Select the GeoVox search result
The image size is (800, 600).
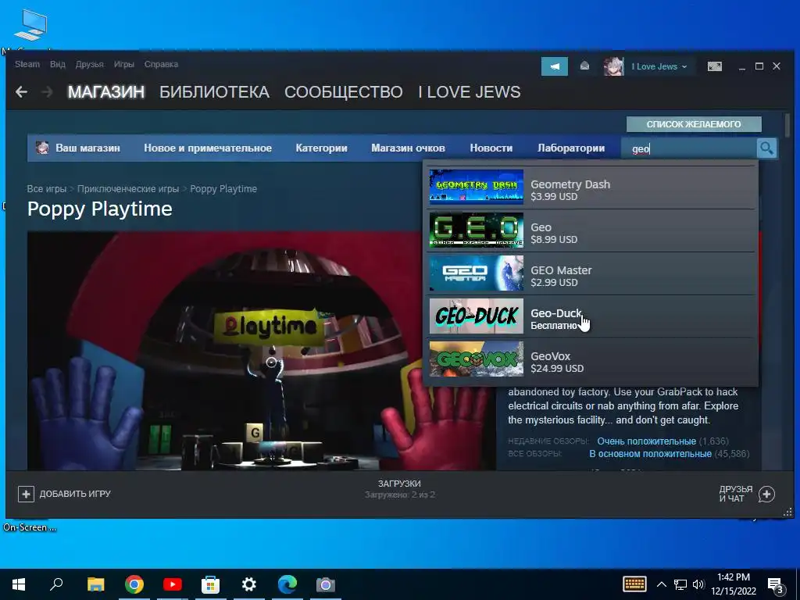coord(591,359)
